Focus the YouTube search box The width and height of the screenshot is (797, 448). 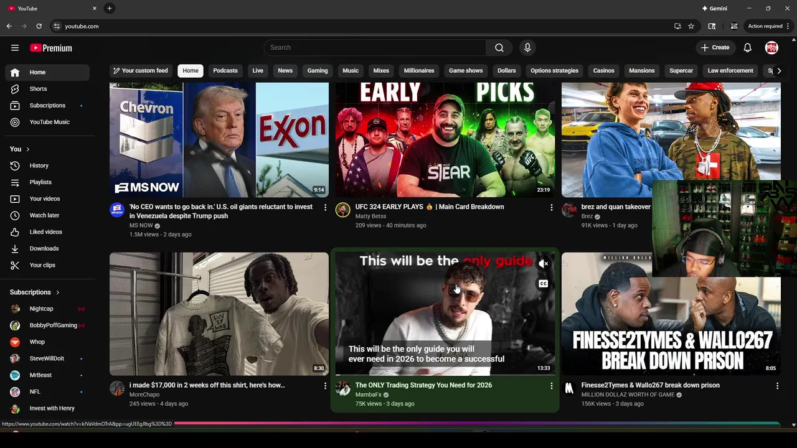375,48
